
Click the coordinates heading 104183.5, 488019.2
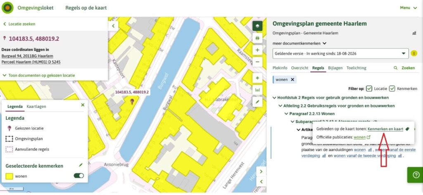pyautogui.click(x=34, y=39)
